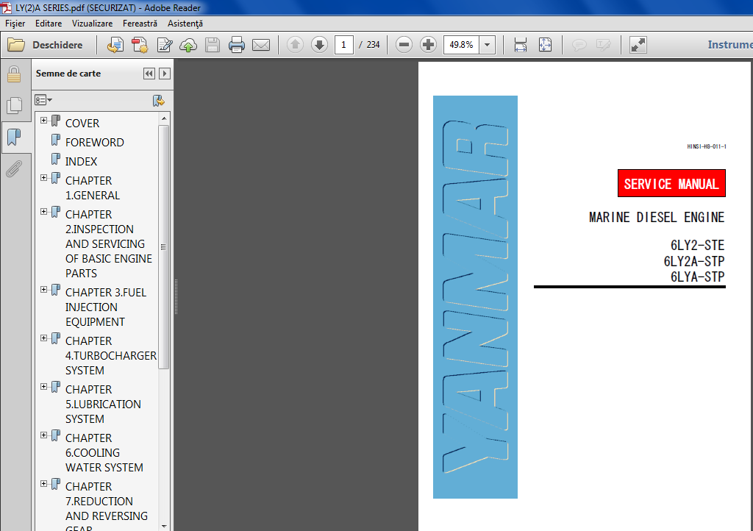Open the Fișier menu

tap(15, 24)
